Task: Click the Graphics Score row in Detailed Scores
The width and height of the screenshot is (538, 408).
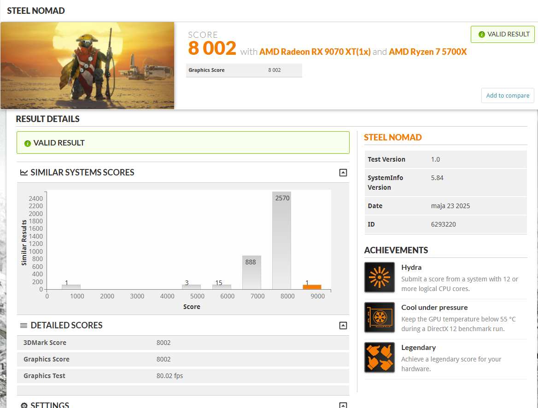Action: 183,359
